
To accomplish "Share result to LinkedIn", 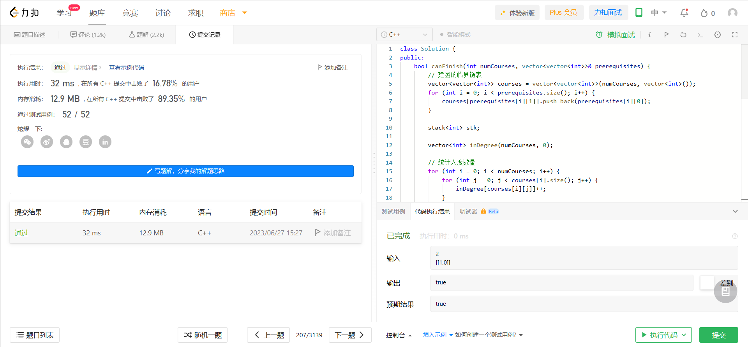I will coord(105,142).
